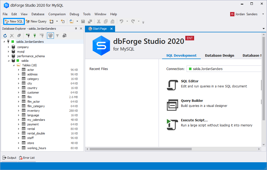
Task: Collapse the Tables (18) folder
Action: (x=14, y=65)
